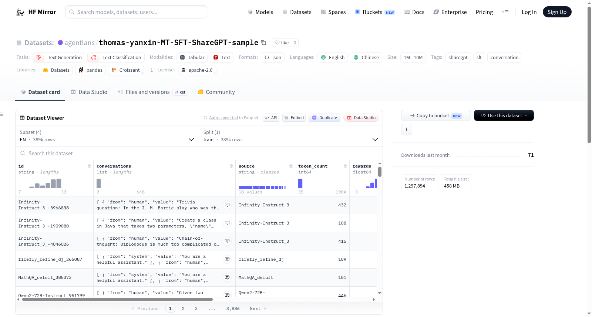Click the table horizontal scrollbar
This screenshot has width=592, height=317.
click(x=117, y=300)
